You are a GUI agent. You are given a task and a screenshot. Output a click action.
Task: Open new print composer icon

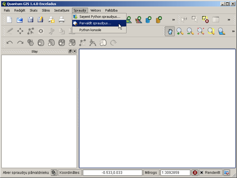(51, 20)
